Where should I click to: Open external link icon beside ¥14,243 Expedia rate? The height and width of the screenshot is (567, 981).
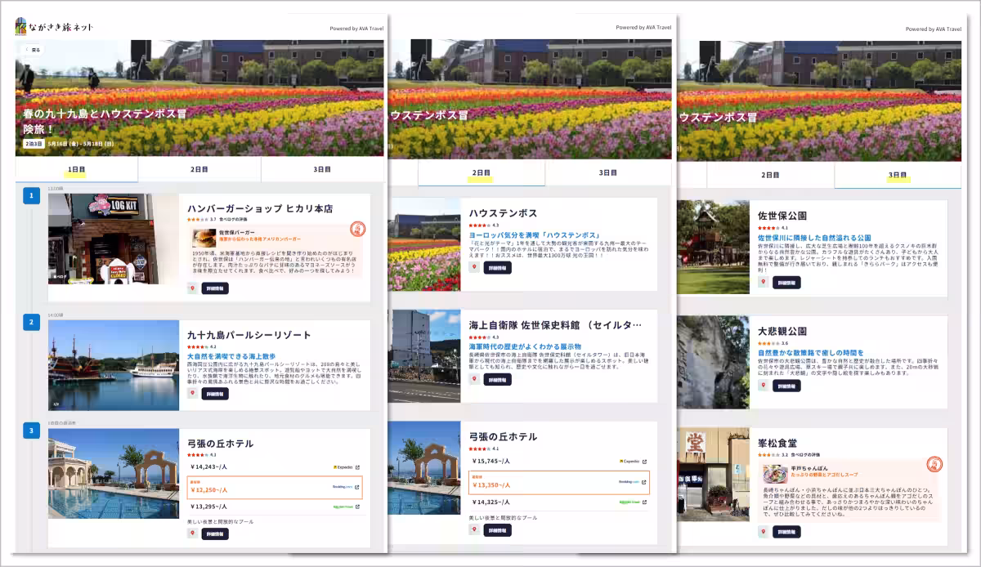coord(357,467)
